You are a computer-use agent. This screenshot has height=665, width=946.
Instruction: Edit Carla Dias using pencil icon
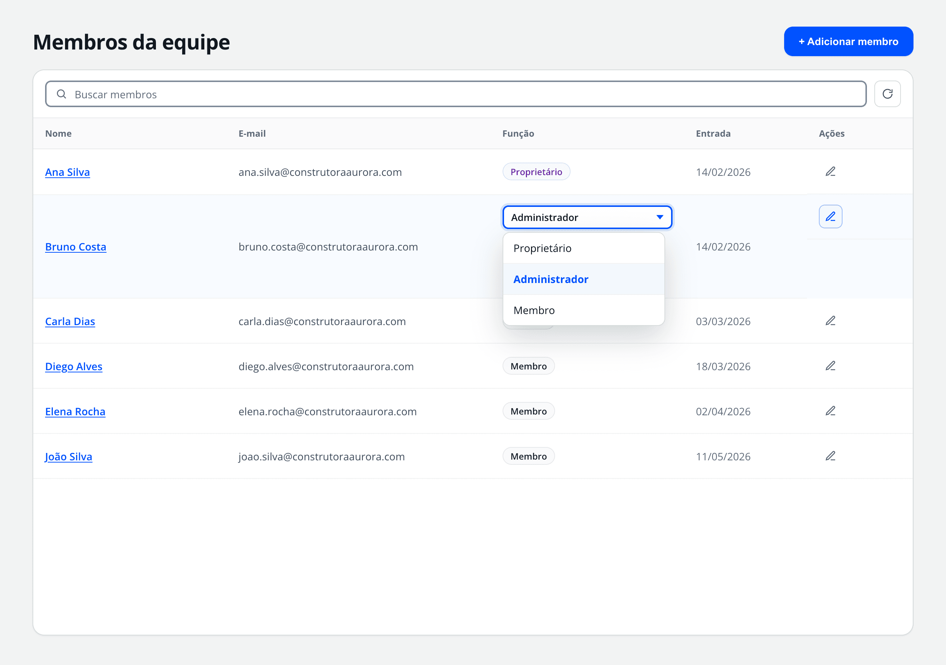coord(830,321)
